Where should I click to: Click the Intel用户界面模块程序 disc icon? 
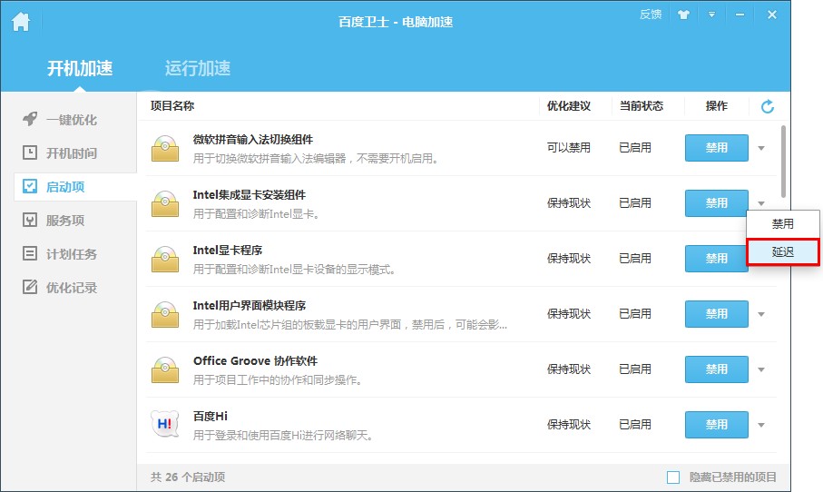165,314
